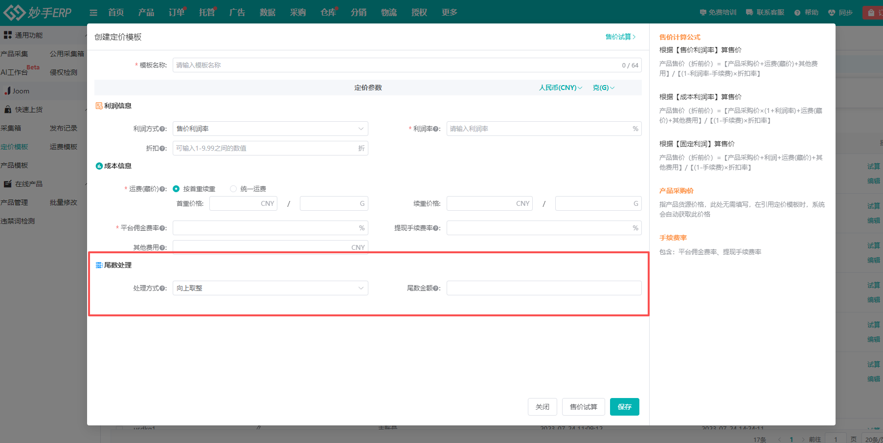
Task: Switch to 定价模板 in the sidebar
Action: pyautogui.click(x=15, y=146)
